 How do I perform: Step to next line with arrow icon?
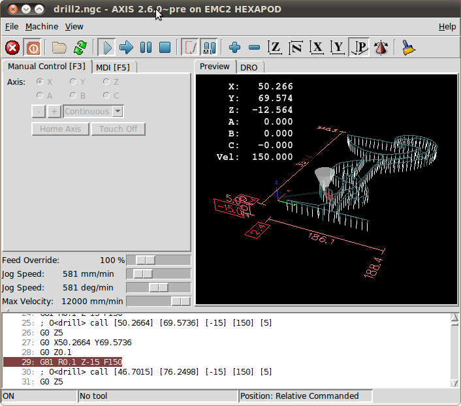126,48
